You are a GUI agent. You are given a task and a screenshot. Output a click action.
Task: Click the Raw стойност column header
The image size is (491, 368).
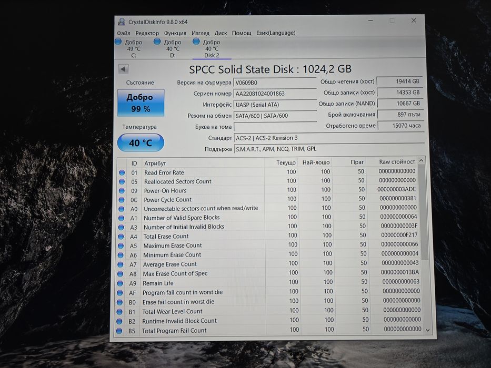(x=392, y=162)
